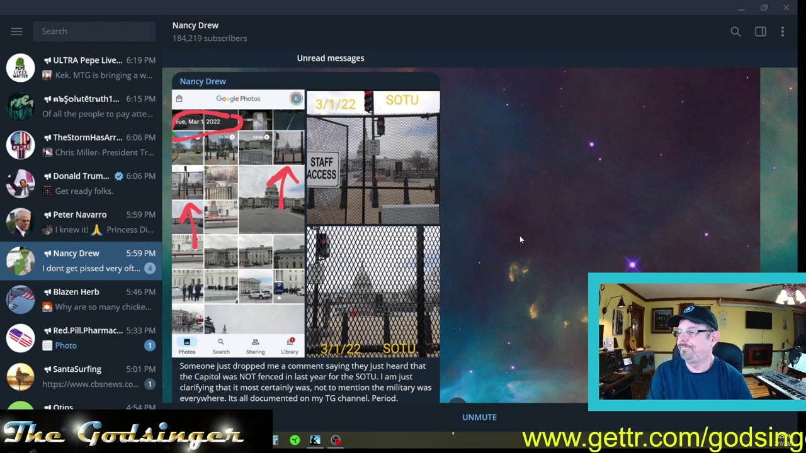Click the chat list Search field
Viewport: 806px width, 453px height.
point(94,31)
